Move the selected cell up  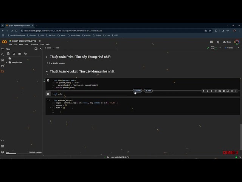coord(203,91)
